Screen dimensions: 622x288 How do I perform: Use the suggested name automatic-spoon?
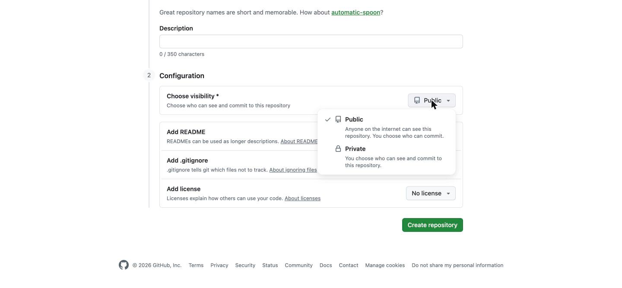355,12
